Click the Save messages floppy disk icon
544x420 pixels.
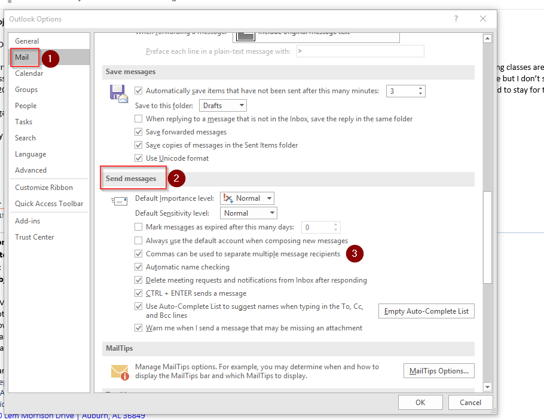[x=118, y=93]
